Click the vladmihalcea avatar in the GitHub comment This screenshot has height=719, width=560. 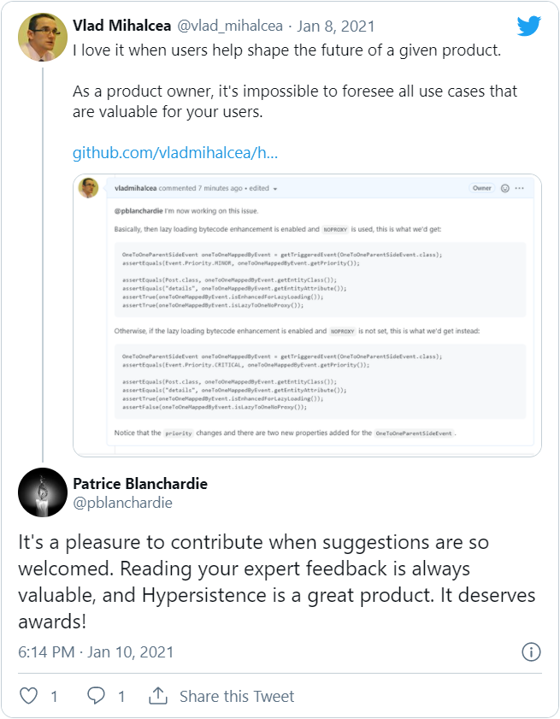pos(88,188)
